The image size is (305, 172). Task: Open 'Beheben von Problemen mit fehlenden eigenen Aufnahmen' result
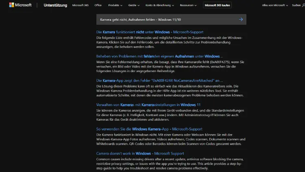click(x=159, y=56)
